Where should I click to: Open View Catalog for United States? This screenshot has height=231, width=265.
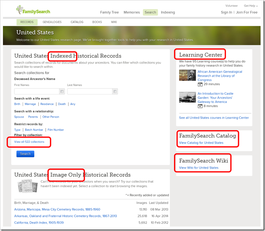click(x=201, y=143)
